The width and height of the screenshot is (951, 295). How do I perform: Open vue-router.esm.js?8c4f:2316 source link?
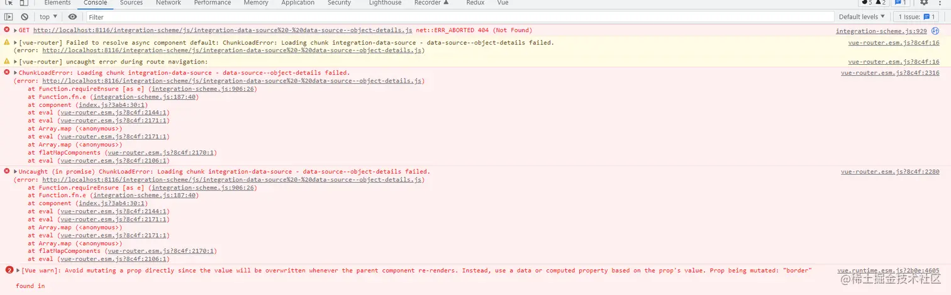coord(890,73)
